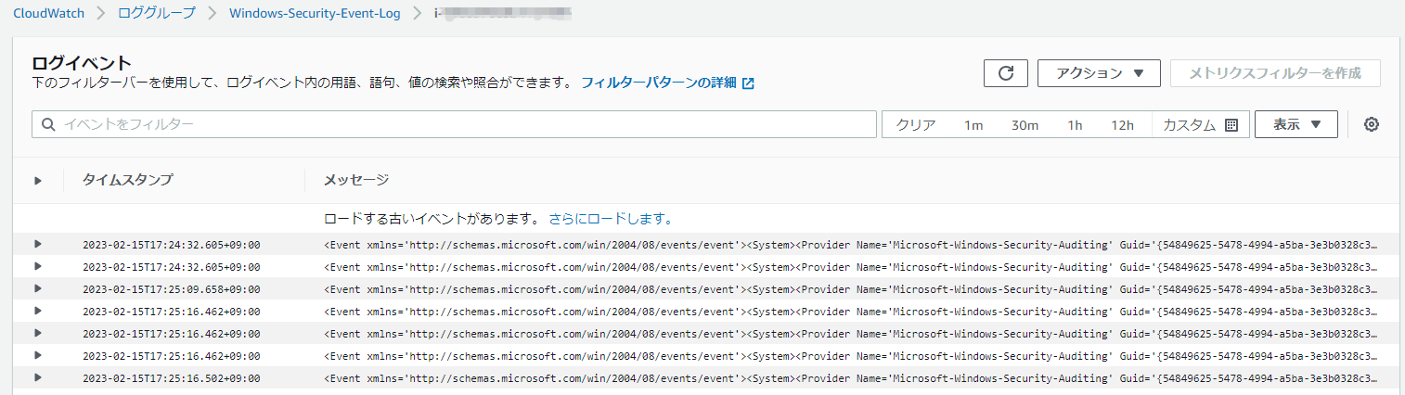Click the メッセージ column header
The width and height of the screenshot is (1405, 395).
(x=356, y=180)
